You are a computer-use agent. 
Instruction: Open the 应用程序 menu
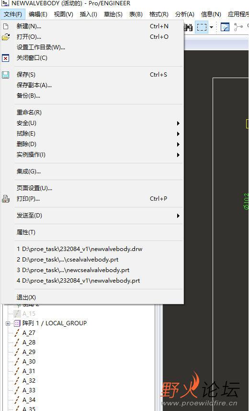(x=238, y=14)
